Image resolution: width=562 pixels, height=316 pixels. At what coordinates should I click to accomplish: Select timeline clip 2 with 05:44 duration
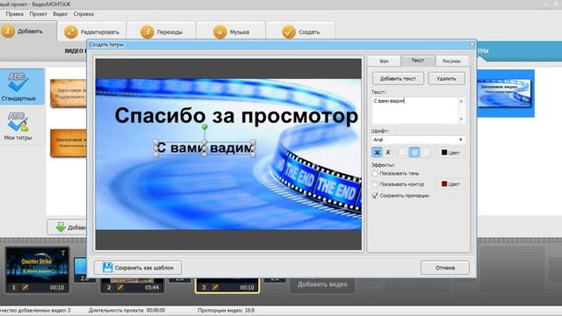click(133, 286)
